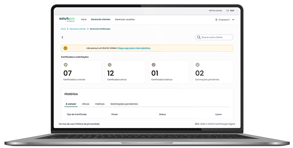Click the Certificados inativos cross icon
The image size is (293, 148).
pos(154,65)
